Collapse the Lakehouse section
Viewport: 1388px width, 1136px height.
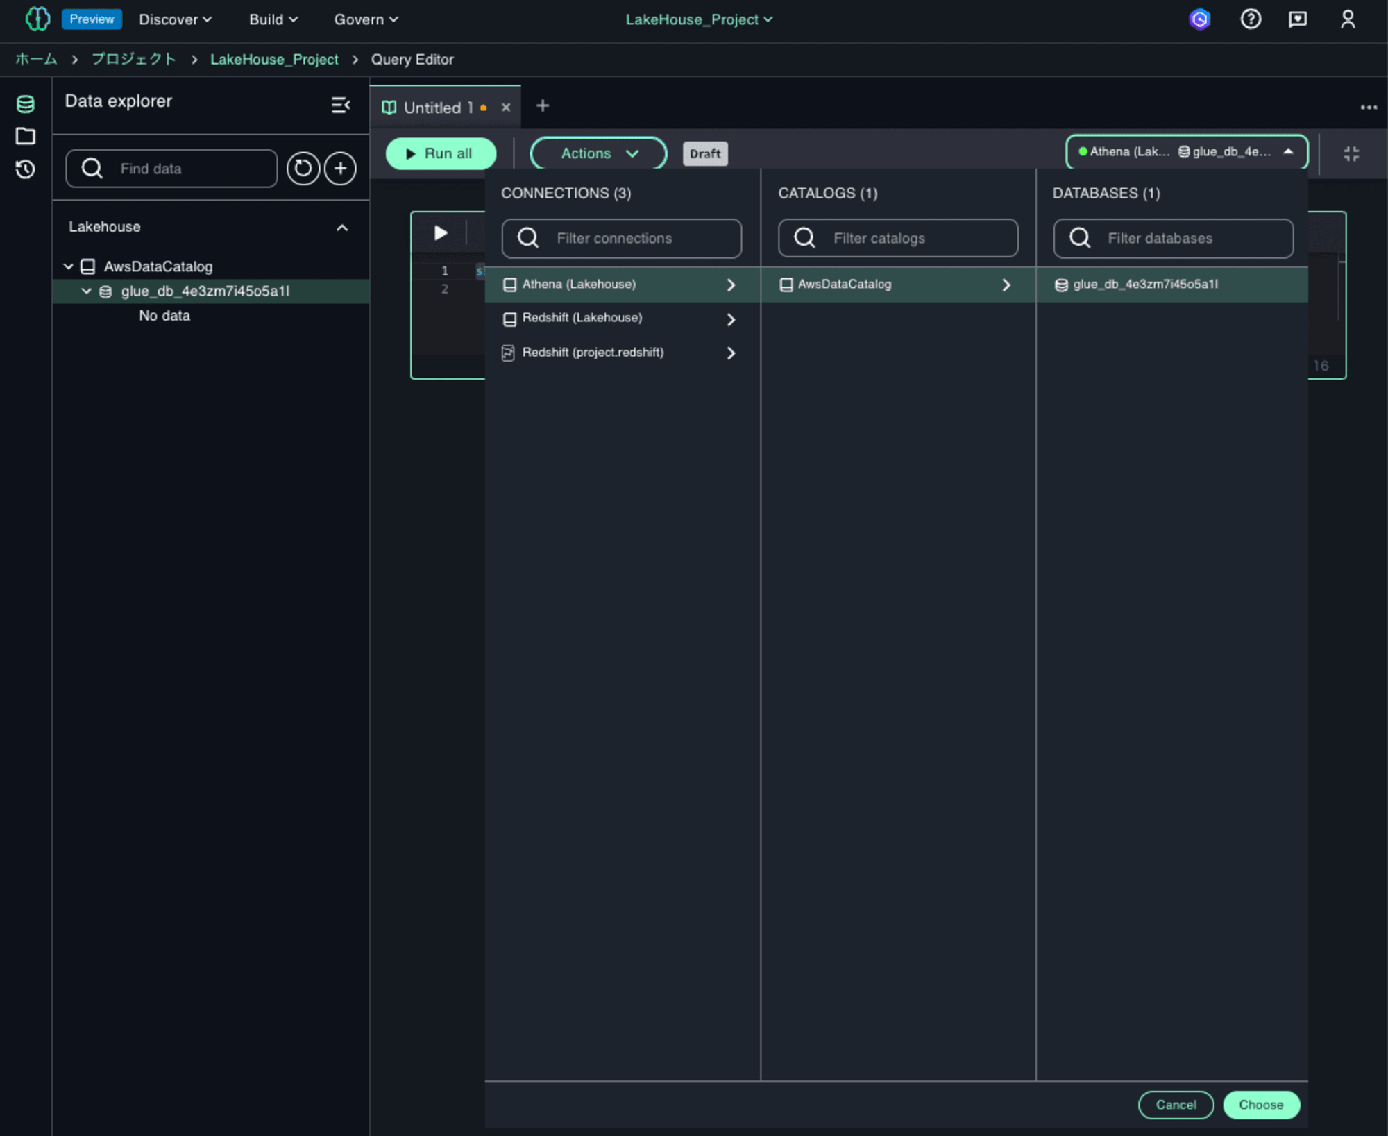tap(342, 228)
